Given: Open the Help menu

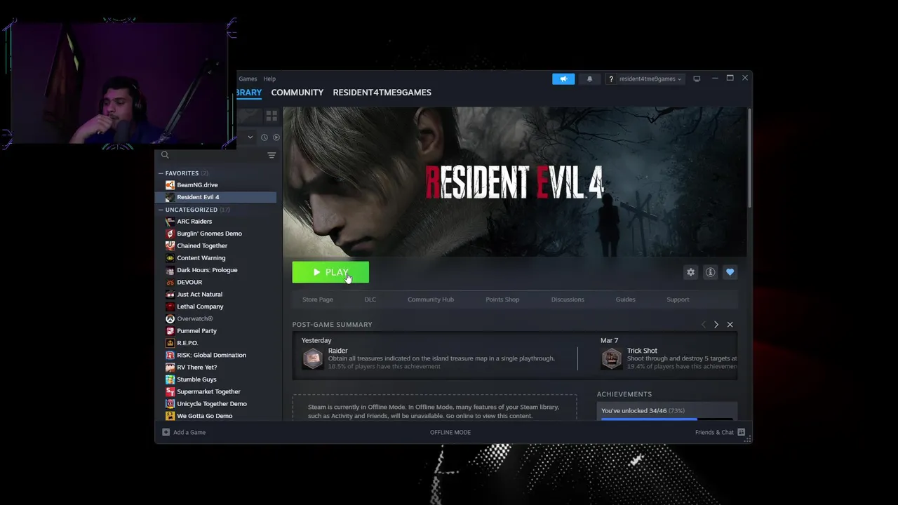Looking at the screenshot, I should point(269,79).
